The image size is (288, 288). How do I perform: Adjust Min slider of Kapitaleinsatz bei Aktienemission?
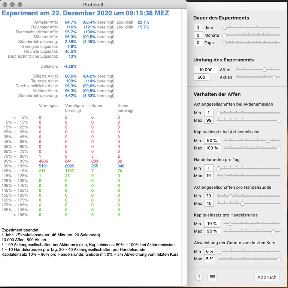pos(268,141)
